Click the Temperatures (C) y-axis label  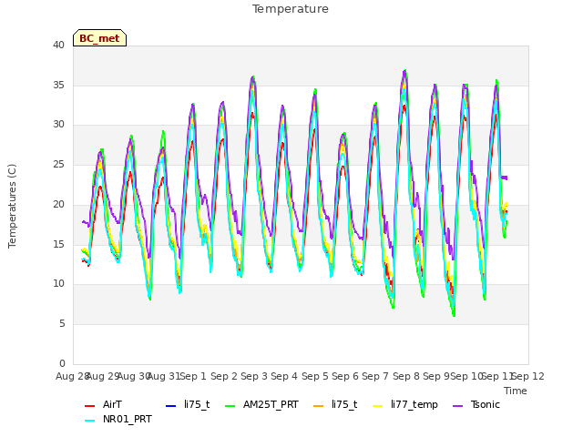(x=12, y=206)
